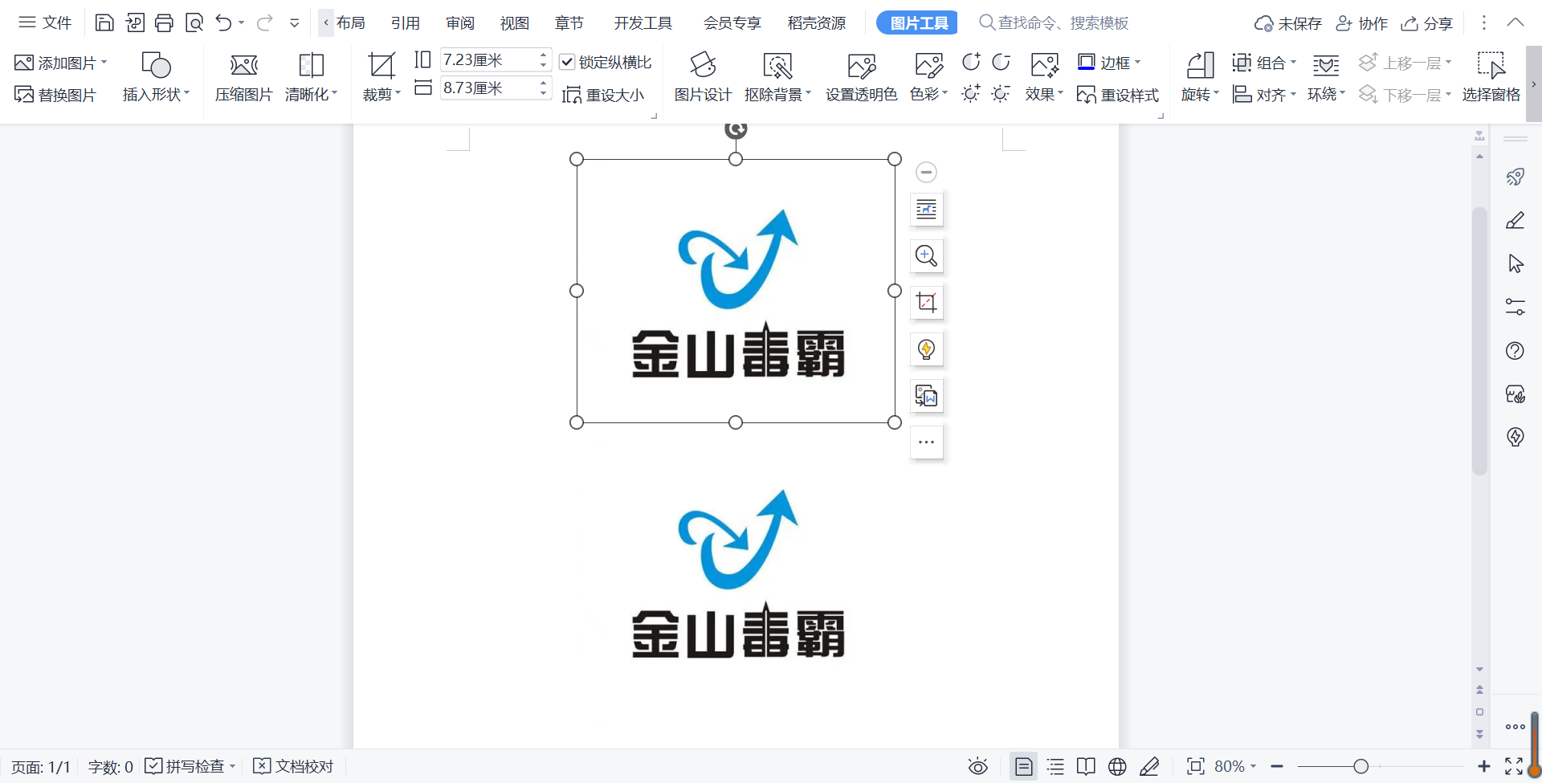Undo the last action

pyautogui.click(x=223, y=22)
